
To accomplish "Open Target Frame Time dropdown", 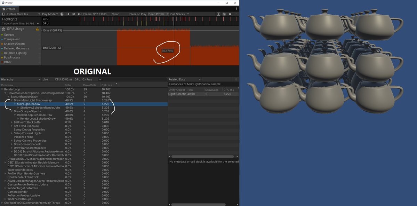I will pyautogui.click(x=21, y=23).
